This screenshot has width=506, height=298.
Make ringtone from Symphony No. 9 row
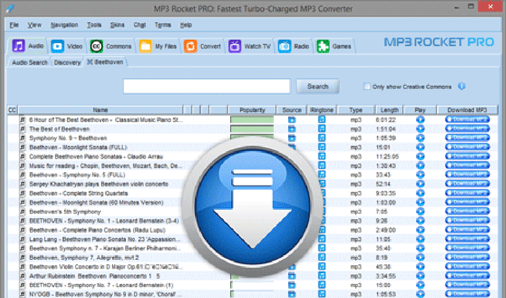pyautogui.click(x=322, y=138)
